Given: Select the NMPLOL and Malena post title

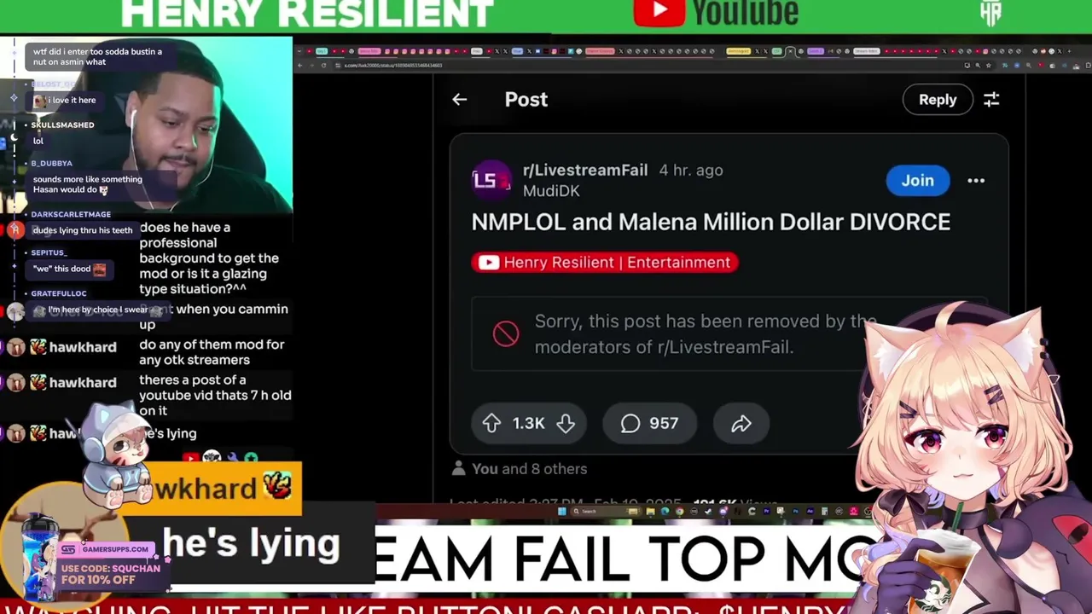Looking at the screenshot, I should [x=711, y=222].
